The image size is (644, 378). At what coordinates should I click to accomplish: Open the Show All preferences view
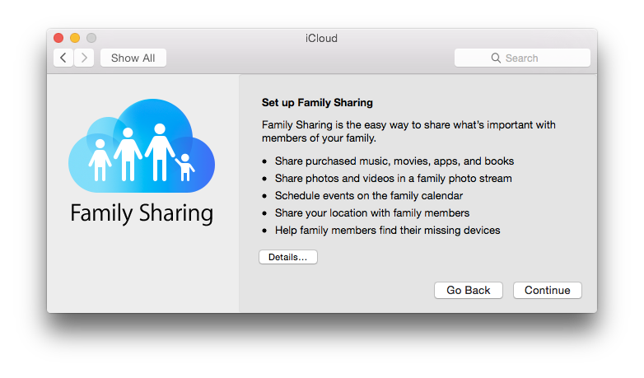(133, 58)
